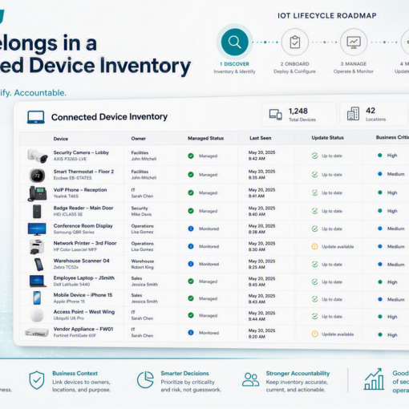Click the Samsung QBR Series model text
Image resolution: width=409 pixels, height=409 pixels.
tap(74, 232)
